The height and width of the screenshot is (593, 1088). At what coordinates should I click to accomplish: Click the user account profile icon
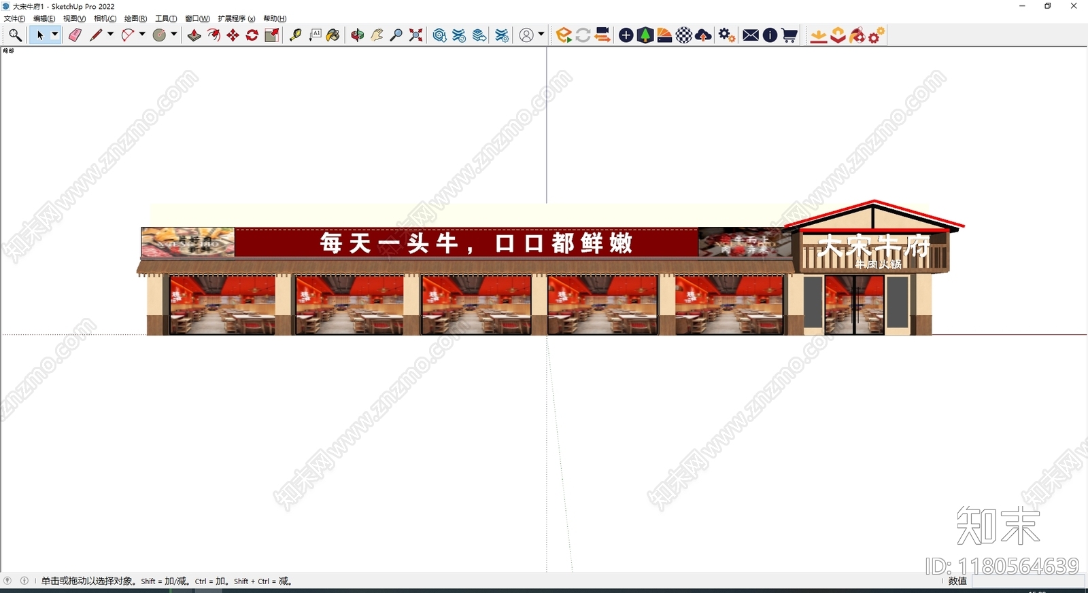coord(526,35)
